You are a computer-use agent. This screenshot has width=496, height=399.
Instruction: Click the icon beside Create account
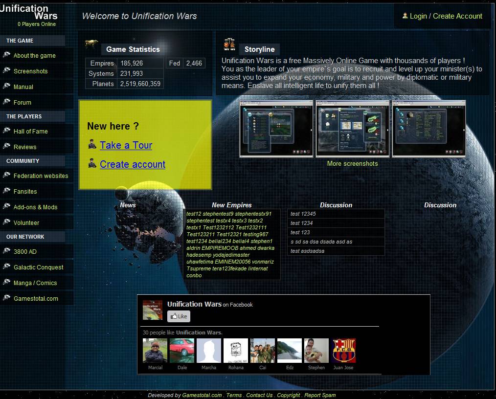91,163
